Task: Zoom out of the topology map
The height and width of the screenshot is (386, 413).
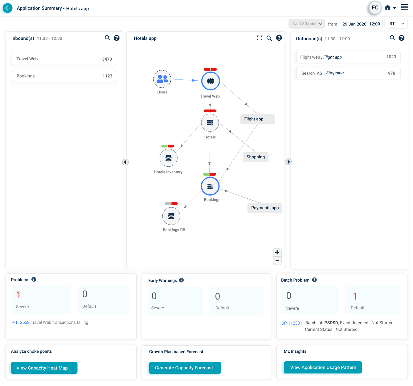Action: tap(277, 261)
